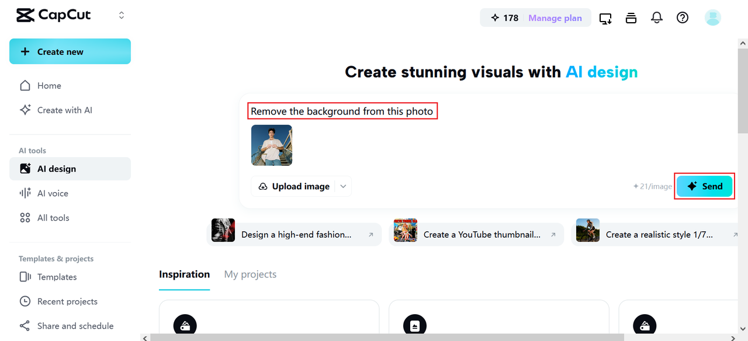The image size is (748, 341).
Task: Choose the YouTube thumbnail prompt suggestion
Action: click(x=476, y=234)
